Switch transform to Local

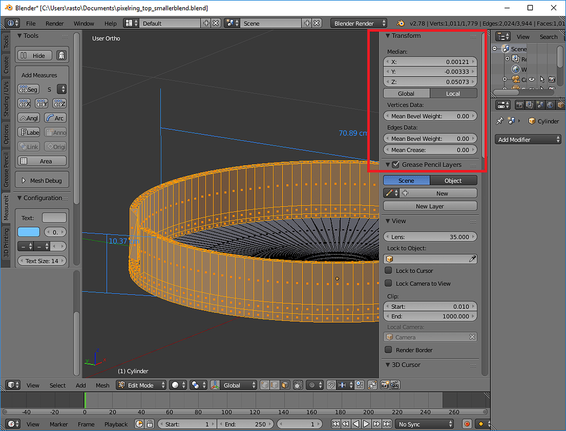453,93
